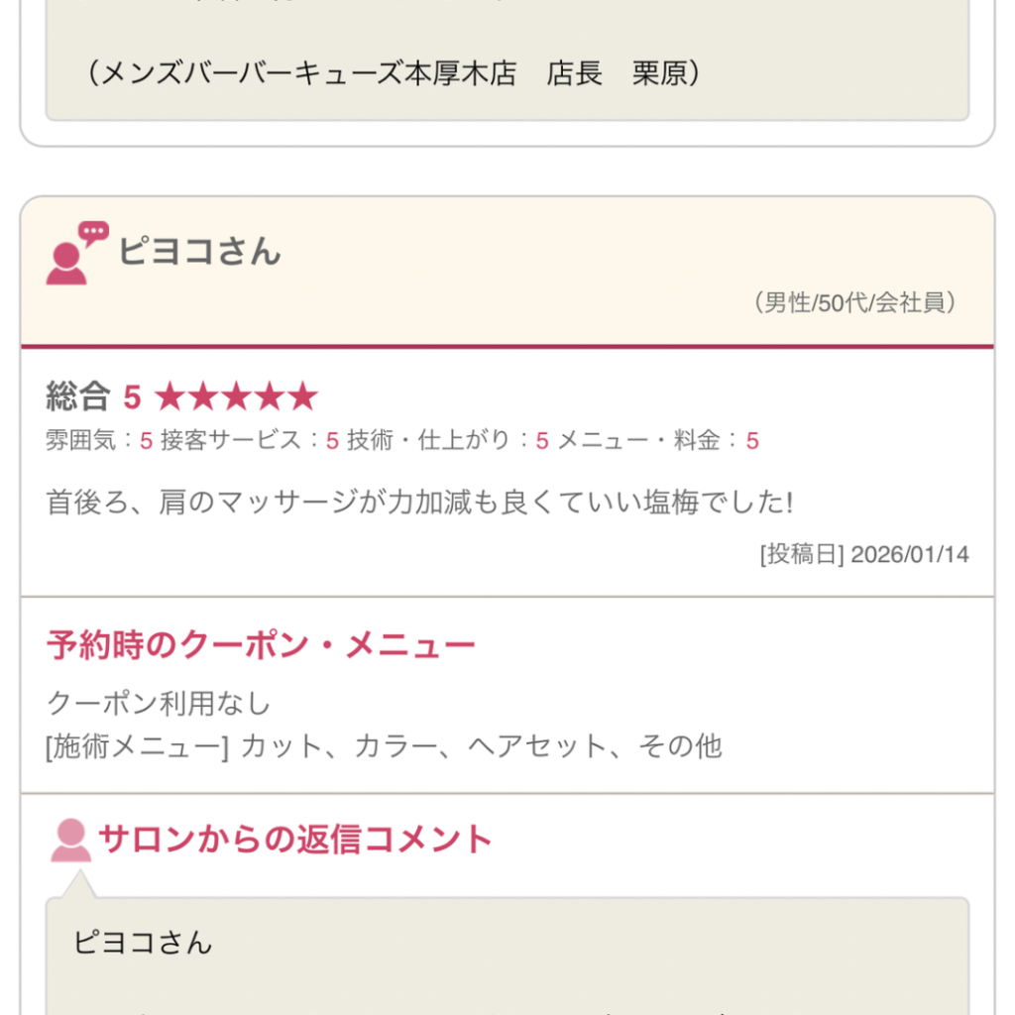Tap the メンズバーバーキューズ本厚木店 店長 signature line
The width and height of the screenshot is (1015, 1015).
click(x=394, y=74)
